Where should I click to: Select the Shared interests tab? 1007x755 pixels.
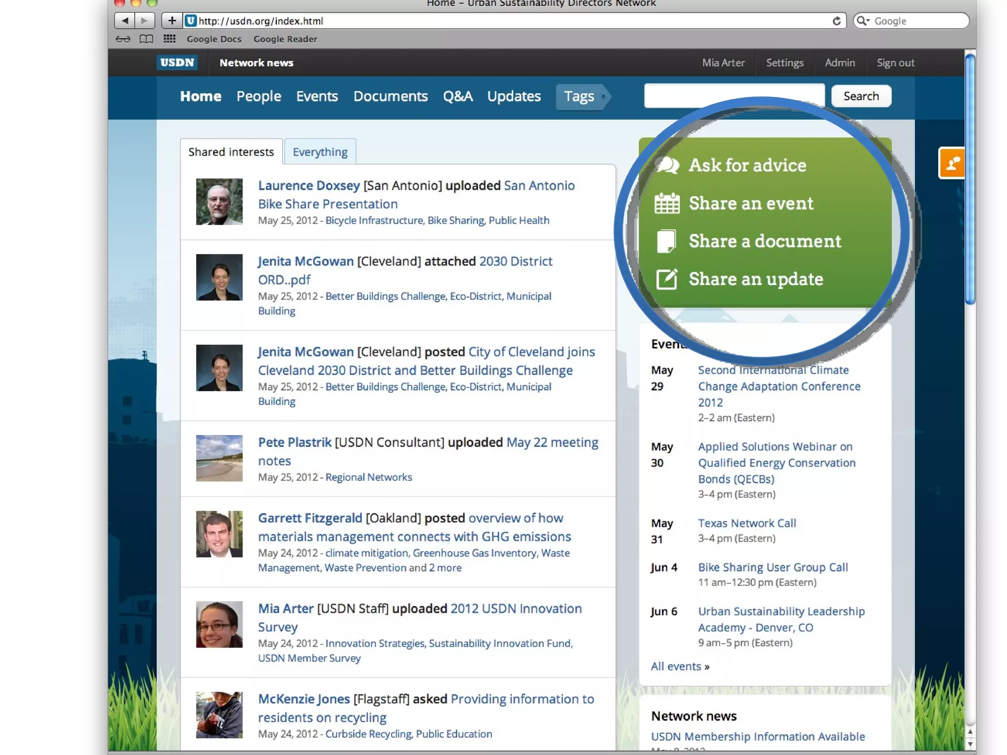(231, 152)
